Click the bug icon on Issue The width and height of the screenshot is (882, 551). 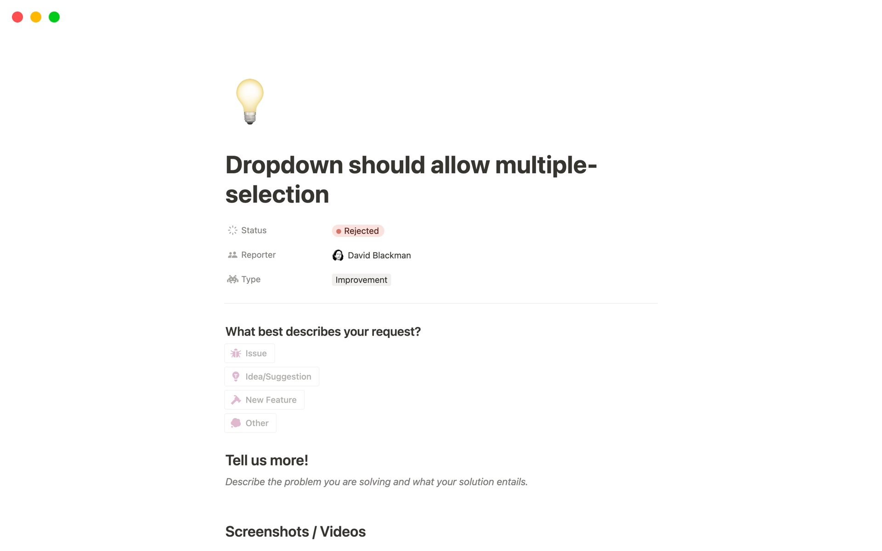click(236, 354)
